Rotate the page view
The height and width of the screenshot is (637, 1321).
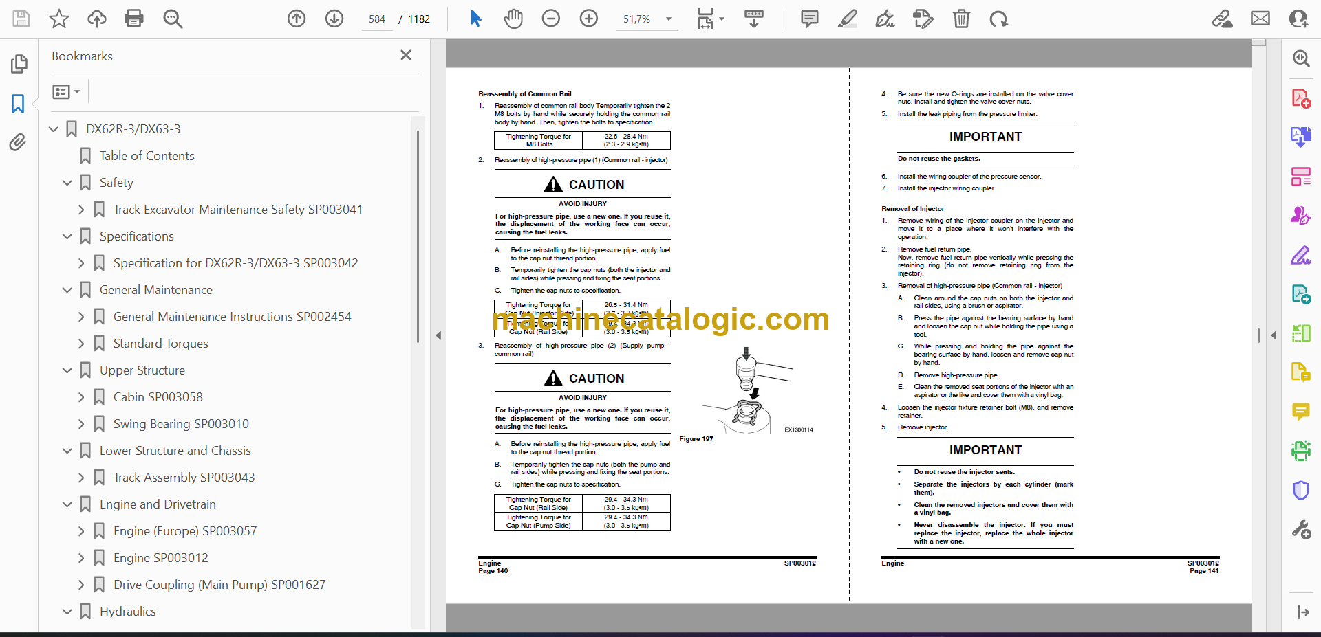tap(998, 19)
